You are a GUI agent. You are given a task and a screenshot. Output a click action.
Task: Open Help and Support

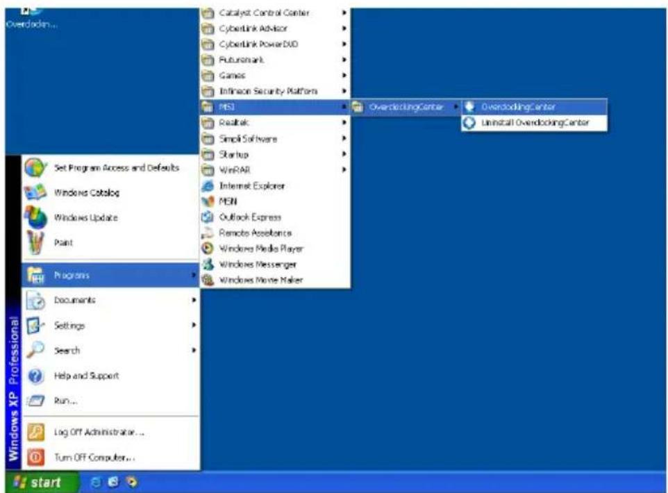110,376
